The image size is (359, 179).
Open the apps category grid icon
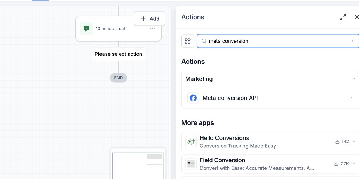188,41
